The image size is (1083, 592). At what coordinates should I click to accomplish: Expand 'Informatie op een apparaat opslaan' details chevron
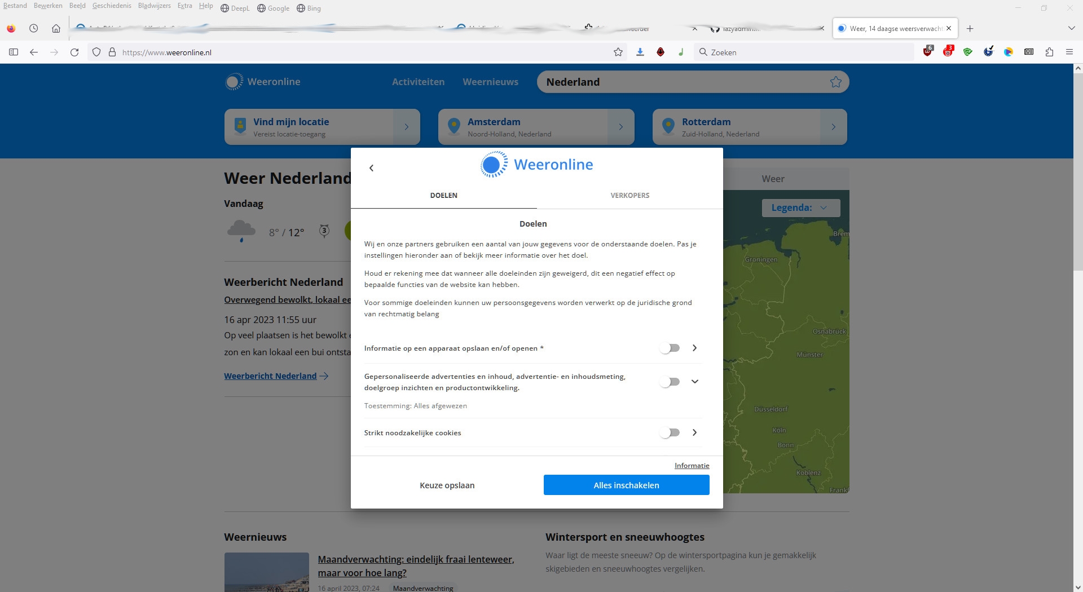(695, 348)
